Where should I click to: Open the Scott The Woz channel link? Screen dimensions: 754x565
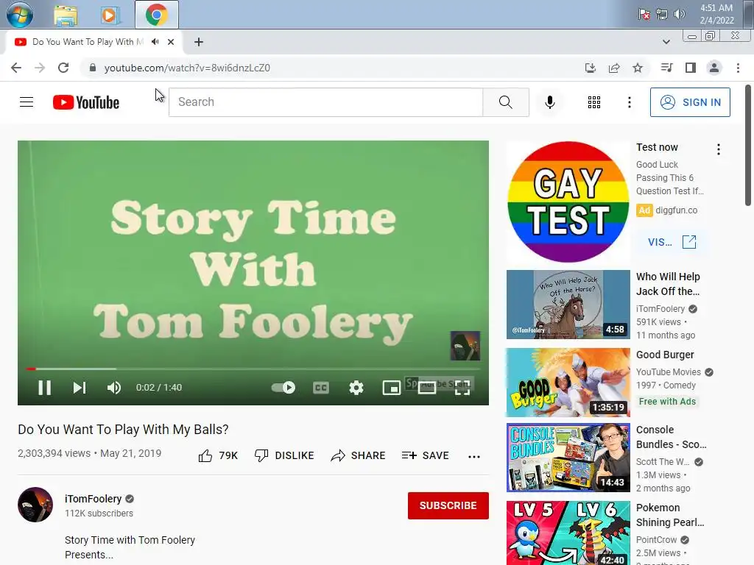pos(663,462)
